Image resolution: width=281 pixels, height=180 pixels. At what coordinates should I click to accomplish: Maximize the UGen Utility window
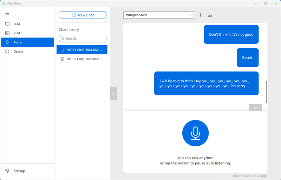point(266,4)
